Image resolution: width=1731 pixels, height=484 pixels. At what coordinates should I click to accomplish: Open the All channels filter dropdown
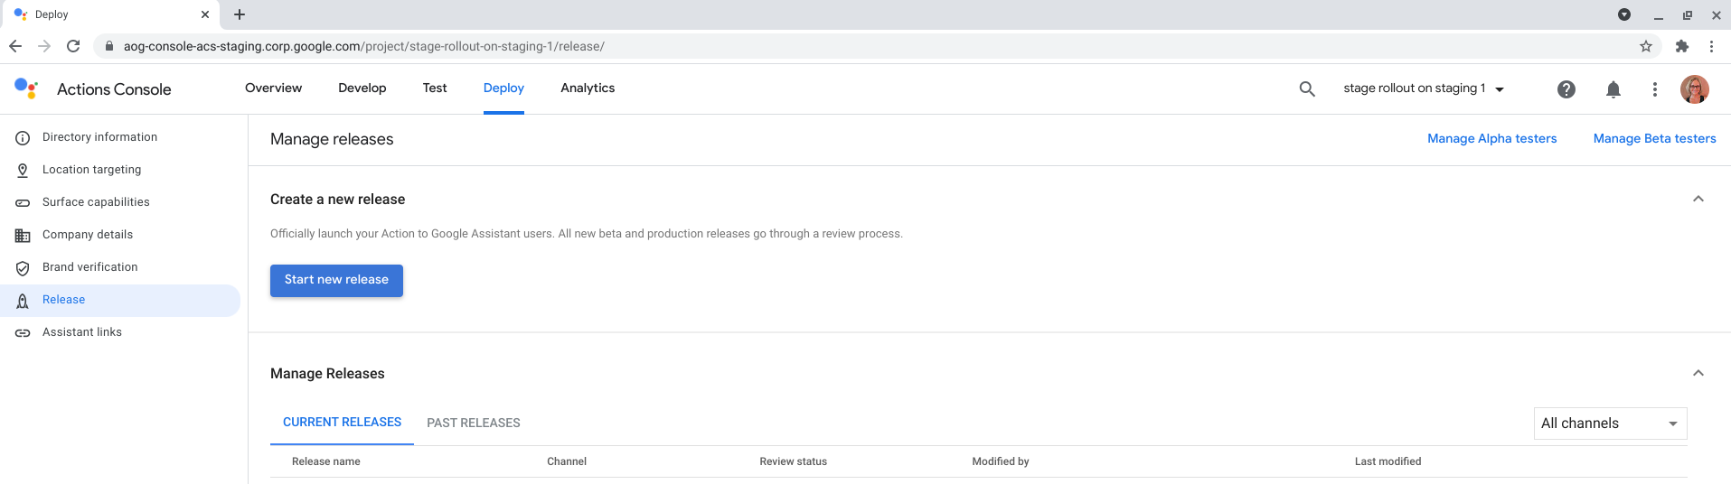point(1609,423)
